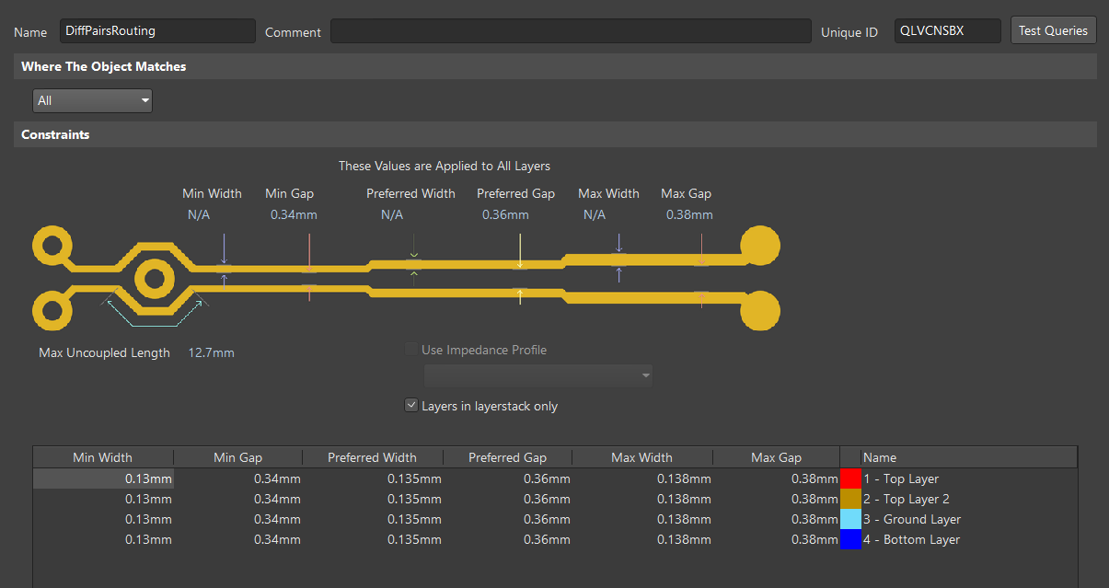Click the Unique ID field
The image size is (1109, 588).
pyautogui.click(x=946, y=31)
